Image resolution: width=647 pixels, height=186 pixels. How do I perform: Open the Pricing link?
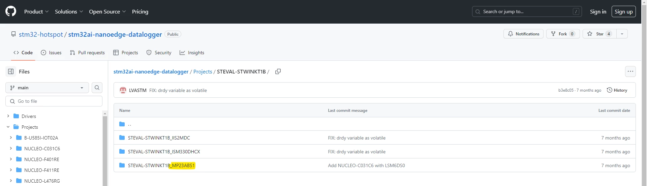click(140, 11)
